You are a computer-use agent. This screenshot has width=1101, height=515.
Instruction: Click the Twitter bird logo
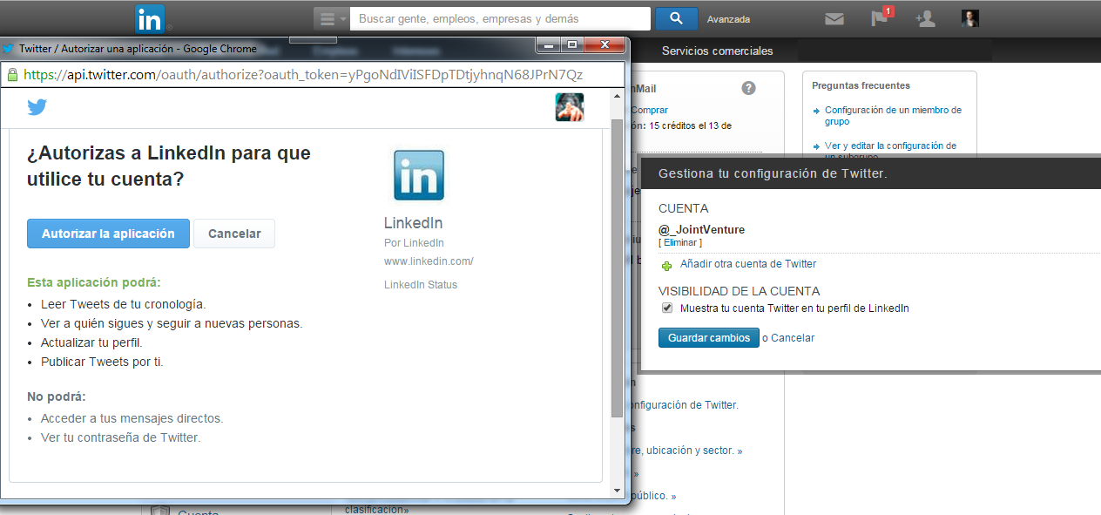pos(37,107)
